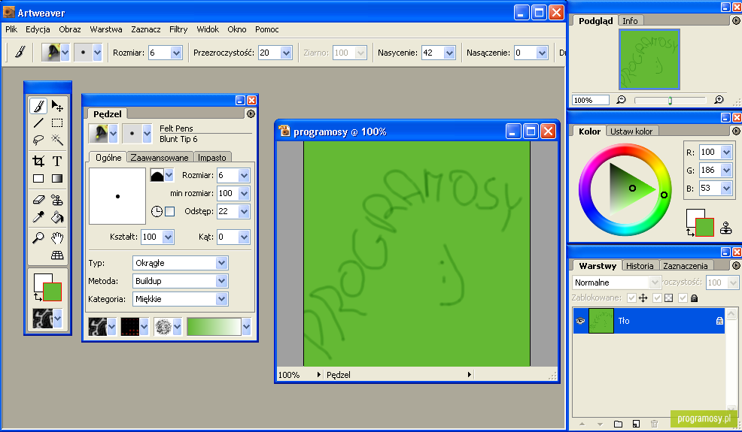Open the Nasycenie dropdown

(449, 53)
